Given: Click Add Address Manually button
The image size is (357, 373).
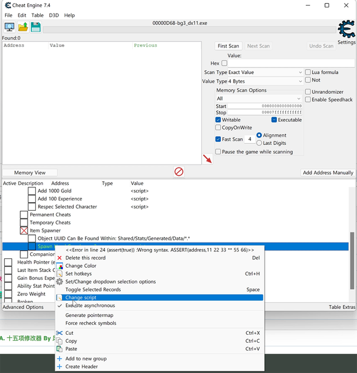Looking at the screenshot, I should pos(328,173).
